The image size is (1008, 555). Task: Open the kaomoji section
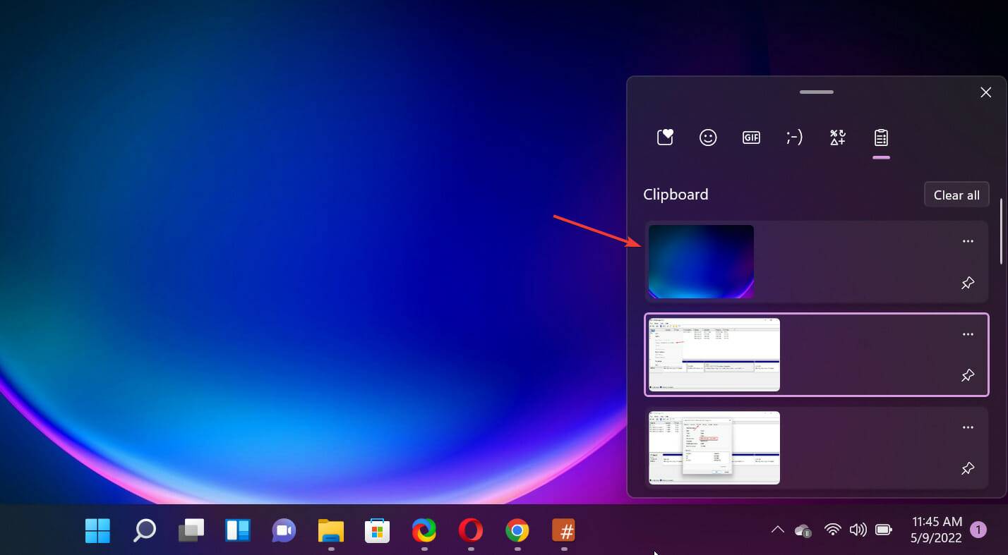[794, 137]
